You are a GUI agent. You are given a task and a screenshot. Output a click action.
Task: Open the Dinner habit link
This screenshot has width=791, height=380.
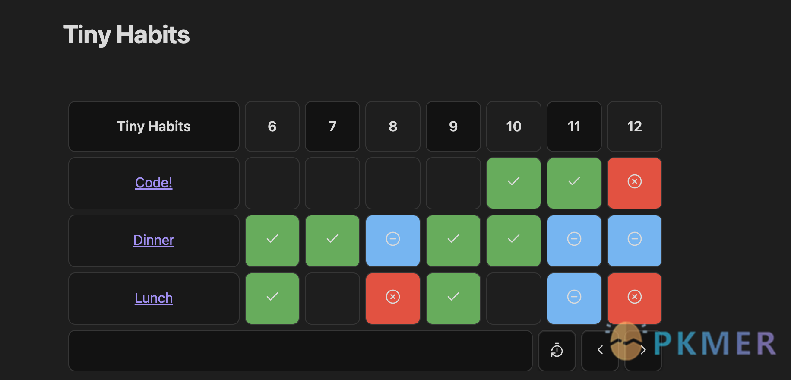(x=154, y=240)
